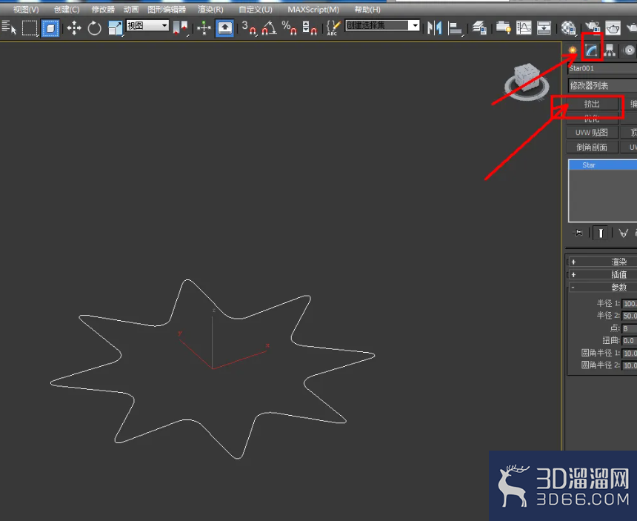Choose the rectangular selection region tool
This screenshot has width=637, height=521.
pos(29,28)
